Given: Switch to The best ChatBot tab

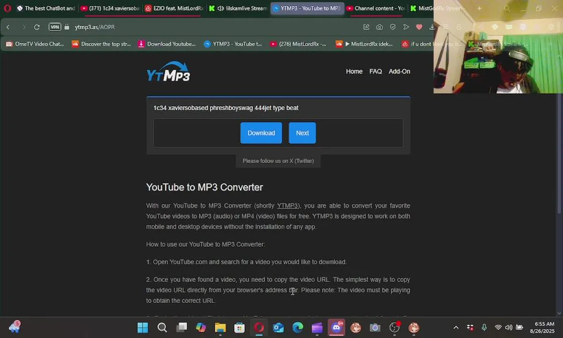Looking at the screenshot, I should (x=46, y=8).
